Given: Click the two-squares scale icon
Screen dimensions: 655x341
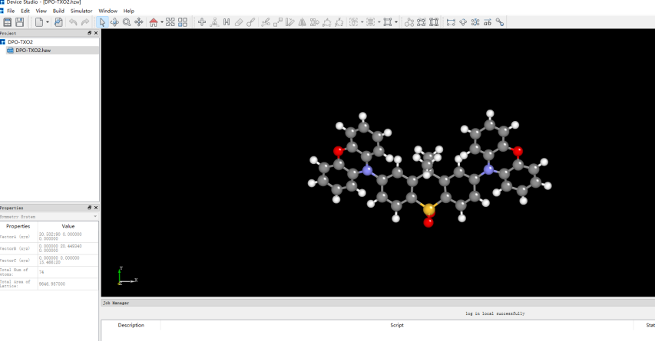Looking at the screenshot, I should tap(278, 22).
